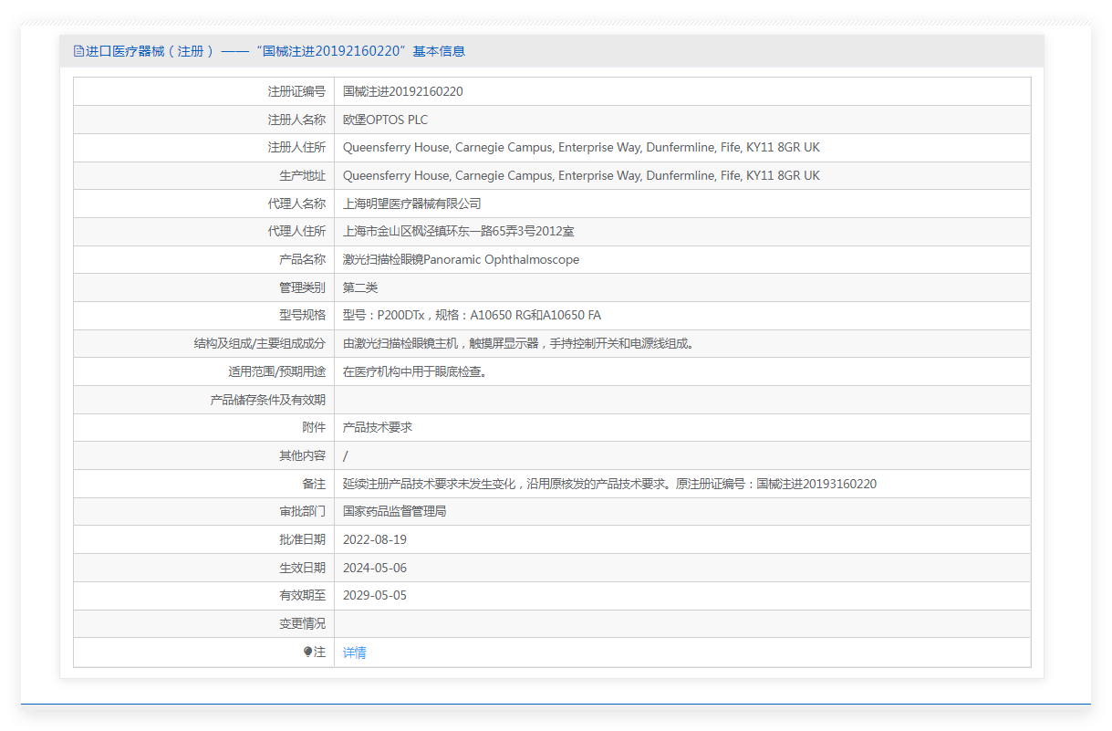
Task: Select management class 第二类
Action: tap(360, 287)
